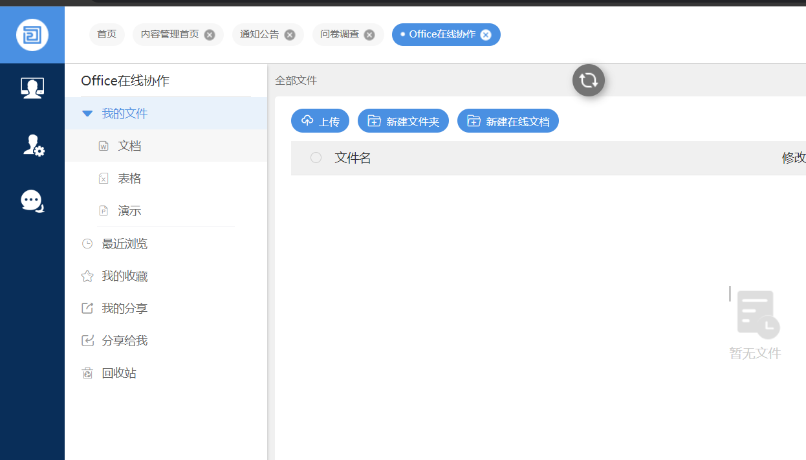Select 我的文件 in the sidebar
Screen dimensions: 806x460
(x=166, y=113)
